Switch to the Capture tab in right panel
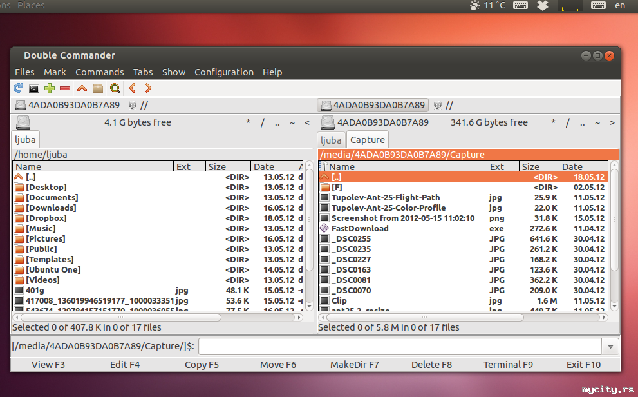 point(368,140)
